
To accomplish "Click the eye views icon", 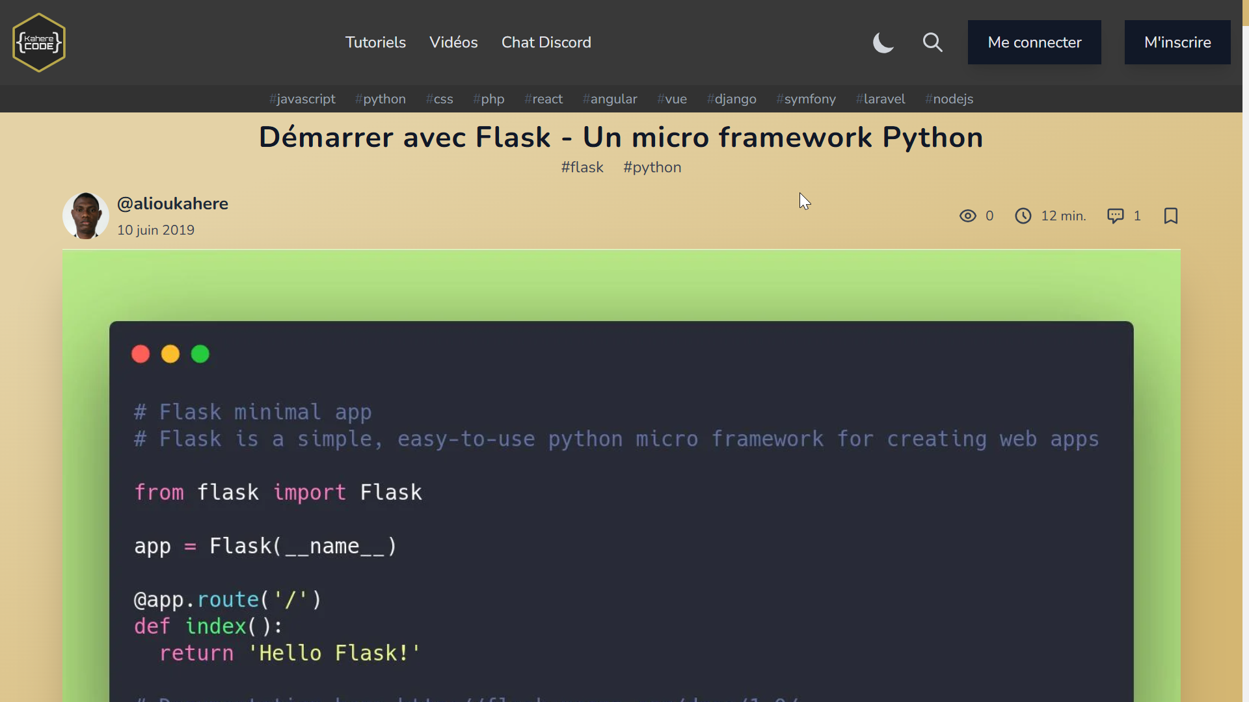I will [x=967, y=216].
